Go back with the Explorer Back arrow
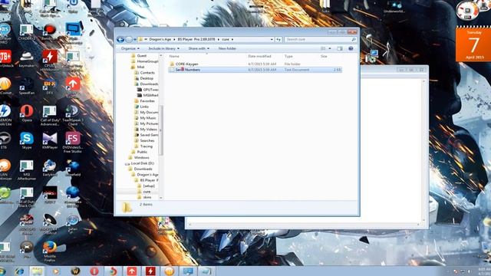Image resolution: width=491 pixels, height=276 pixels. point(120,39)
